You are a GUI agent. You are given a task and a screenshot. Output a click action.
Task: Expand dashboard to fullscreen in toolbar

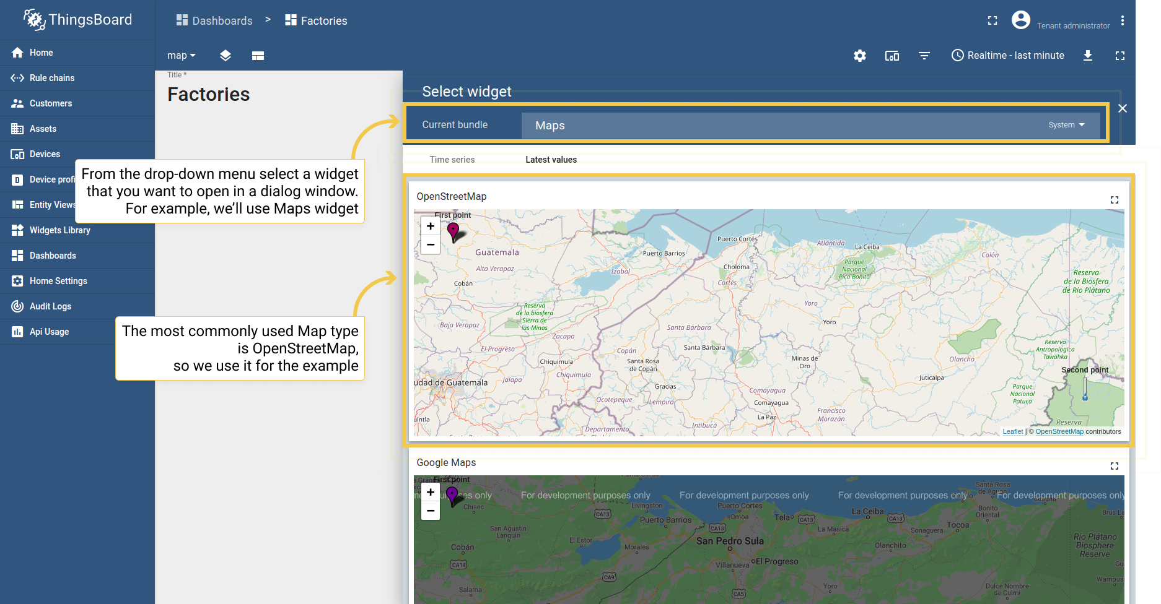[1120, 56]
